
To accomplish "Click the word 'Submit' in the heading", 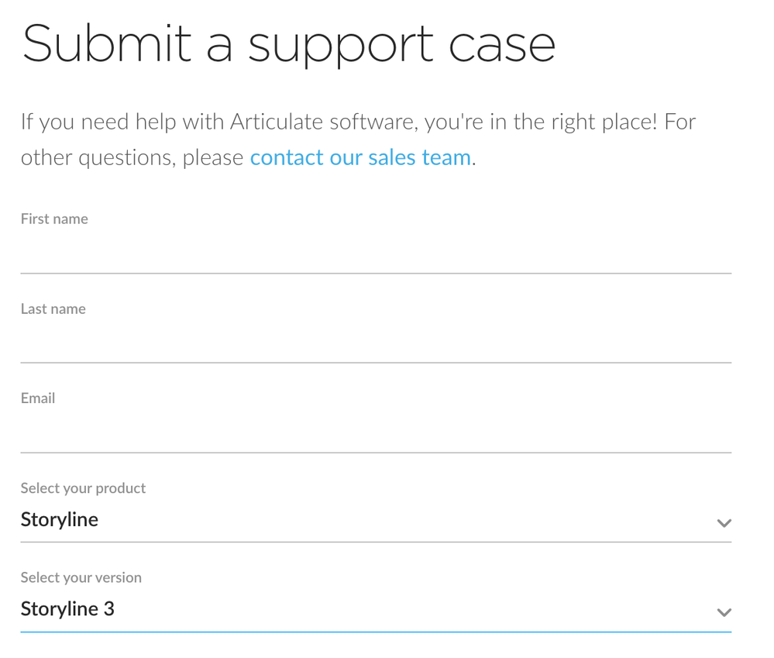I will tap(107, 44).
